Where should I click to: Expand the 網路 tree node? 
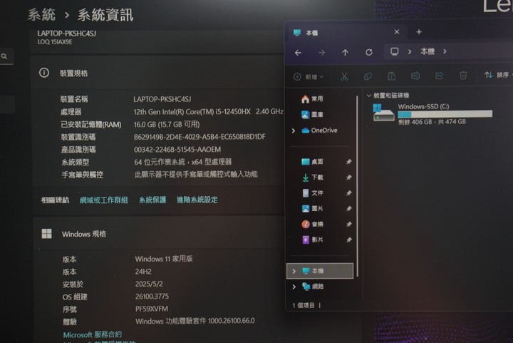click(x=294, y=287)
